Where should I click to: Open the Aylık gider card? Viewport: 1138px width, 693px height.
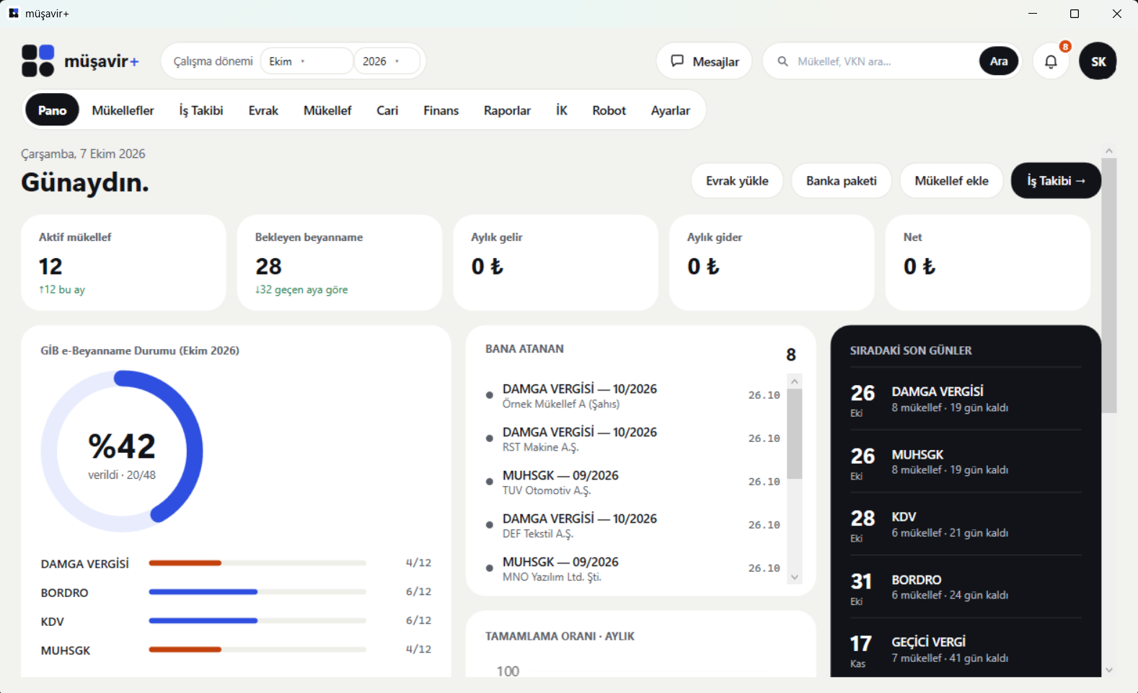(772, 262)
